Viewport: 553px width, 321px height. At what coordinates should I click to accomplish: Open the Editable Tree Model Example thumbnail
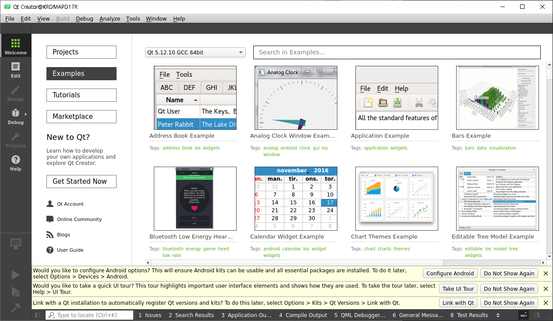498,199
